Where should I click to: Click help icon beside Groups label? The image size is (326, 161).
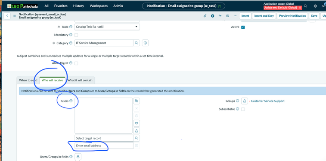coord(237,101)
